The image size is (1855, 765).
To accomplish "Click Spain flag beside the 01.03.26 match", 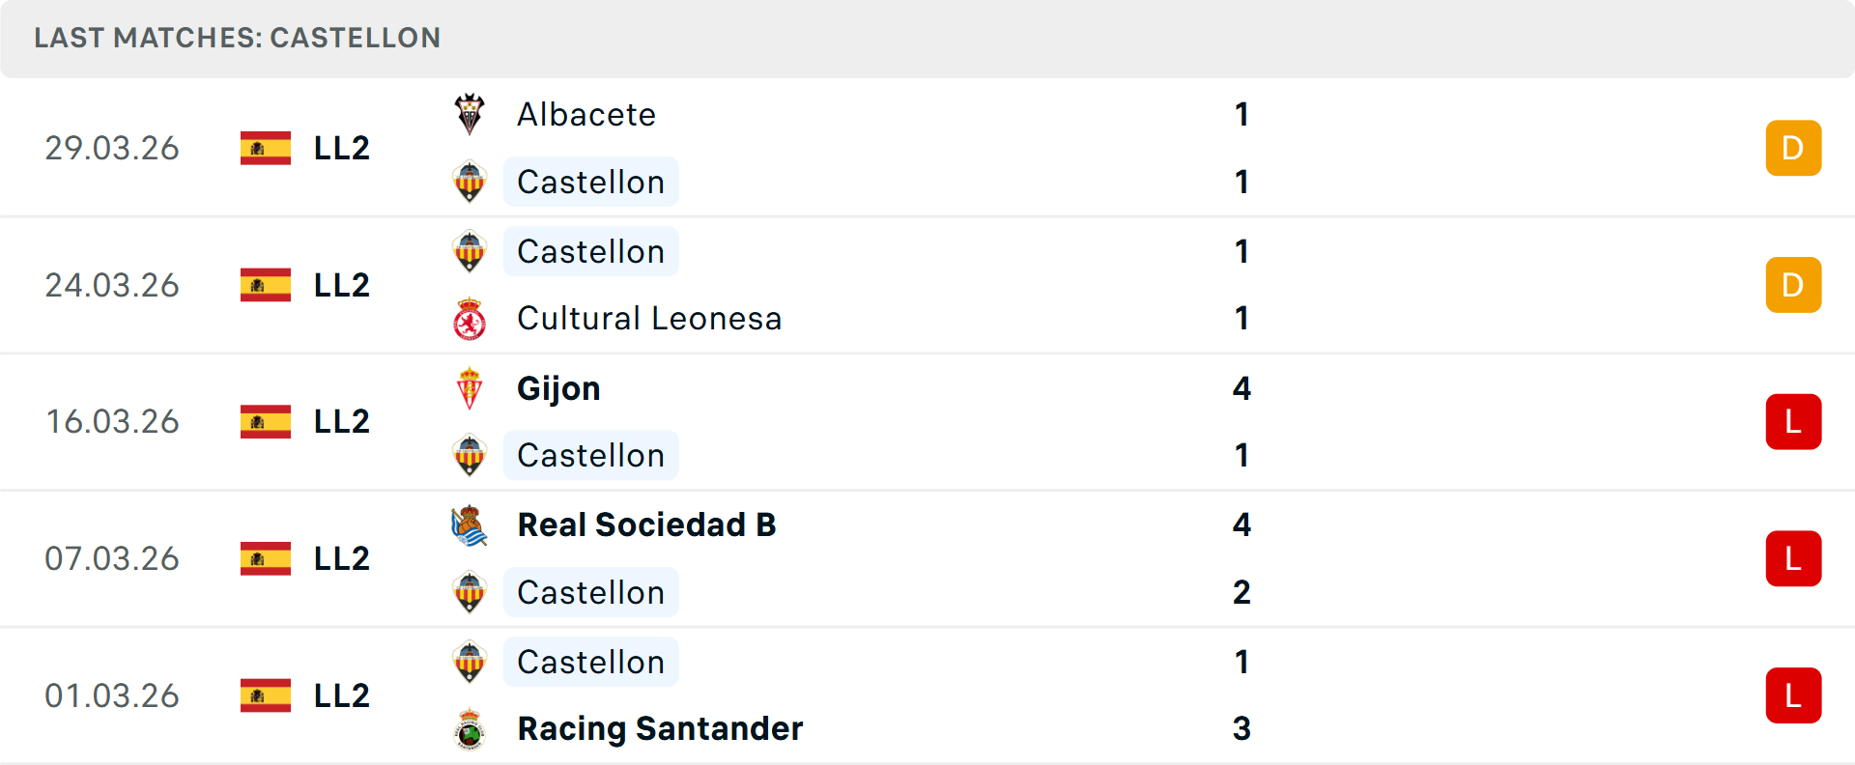I will 266,695.
